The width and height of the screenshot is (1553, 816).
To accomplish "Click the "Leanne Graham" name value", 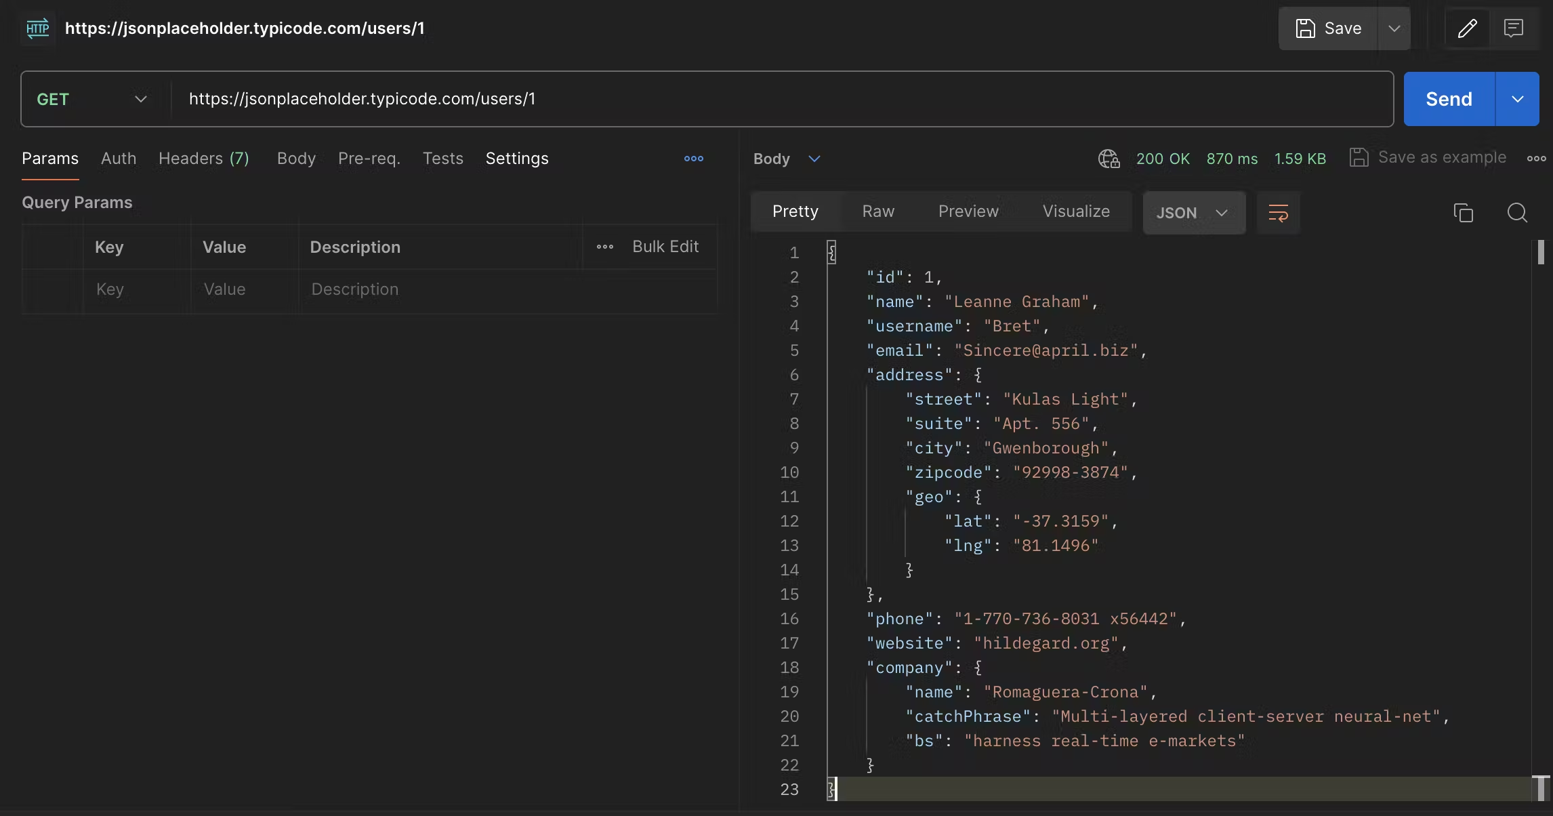I will tap(1016, 302).
